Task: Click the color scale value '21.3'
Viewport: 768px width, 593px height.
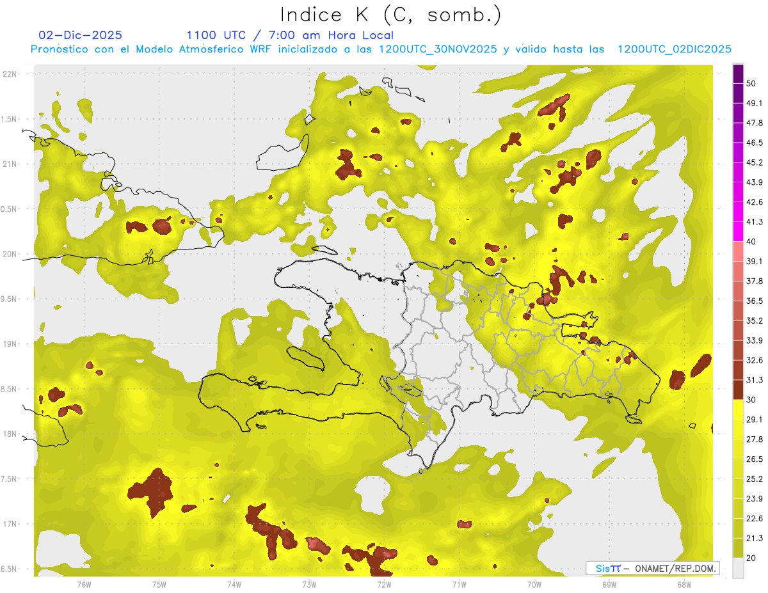Action: click(755, 539)
